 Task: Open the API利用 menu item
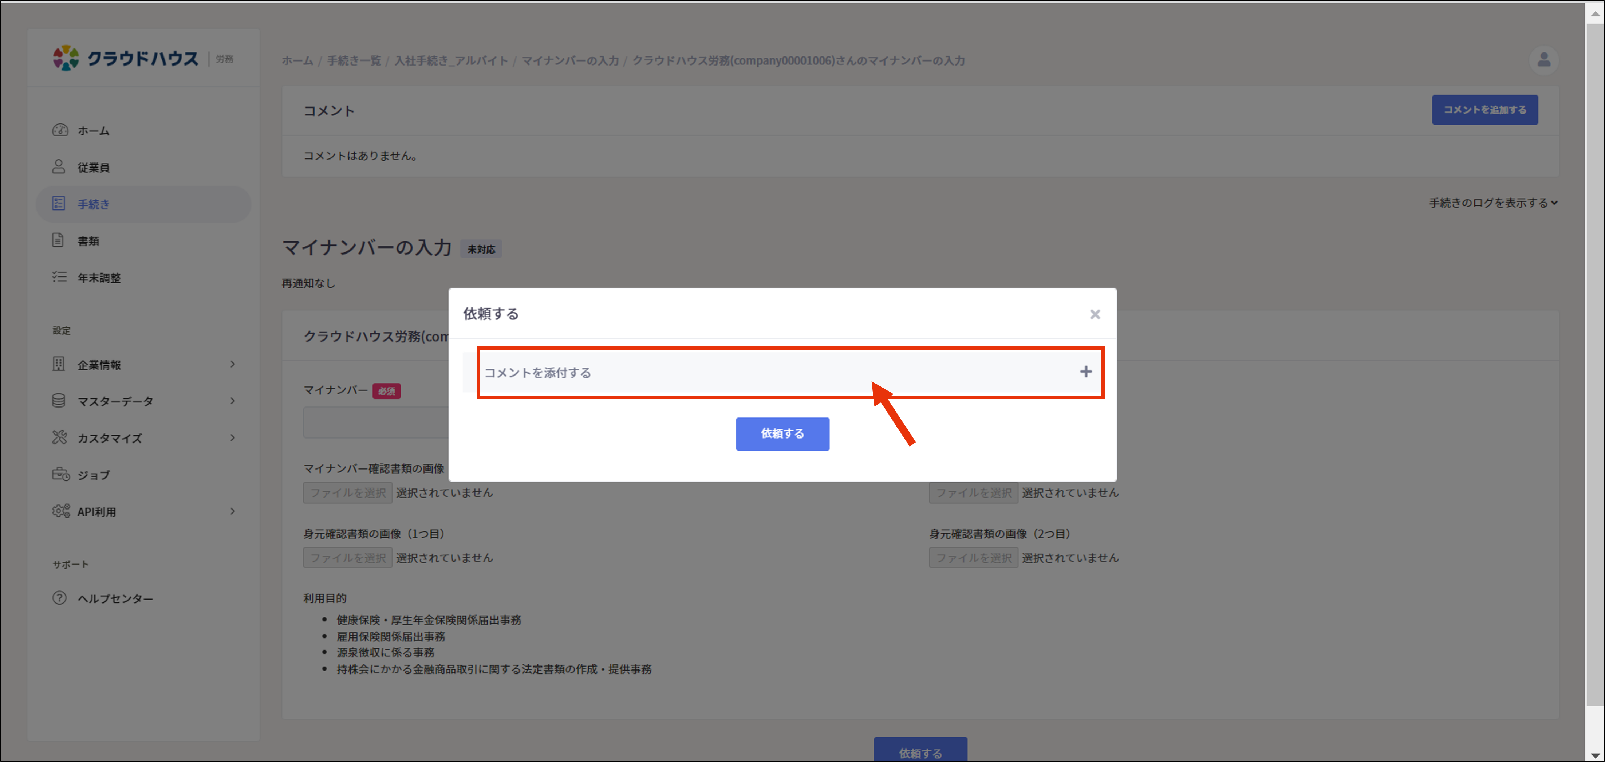click(96, 511)
